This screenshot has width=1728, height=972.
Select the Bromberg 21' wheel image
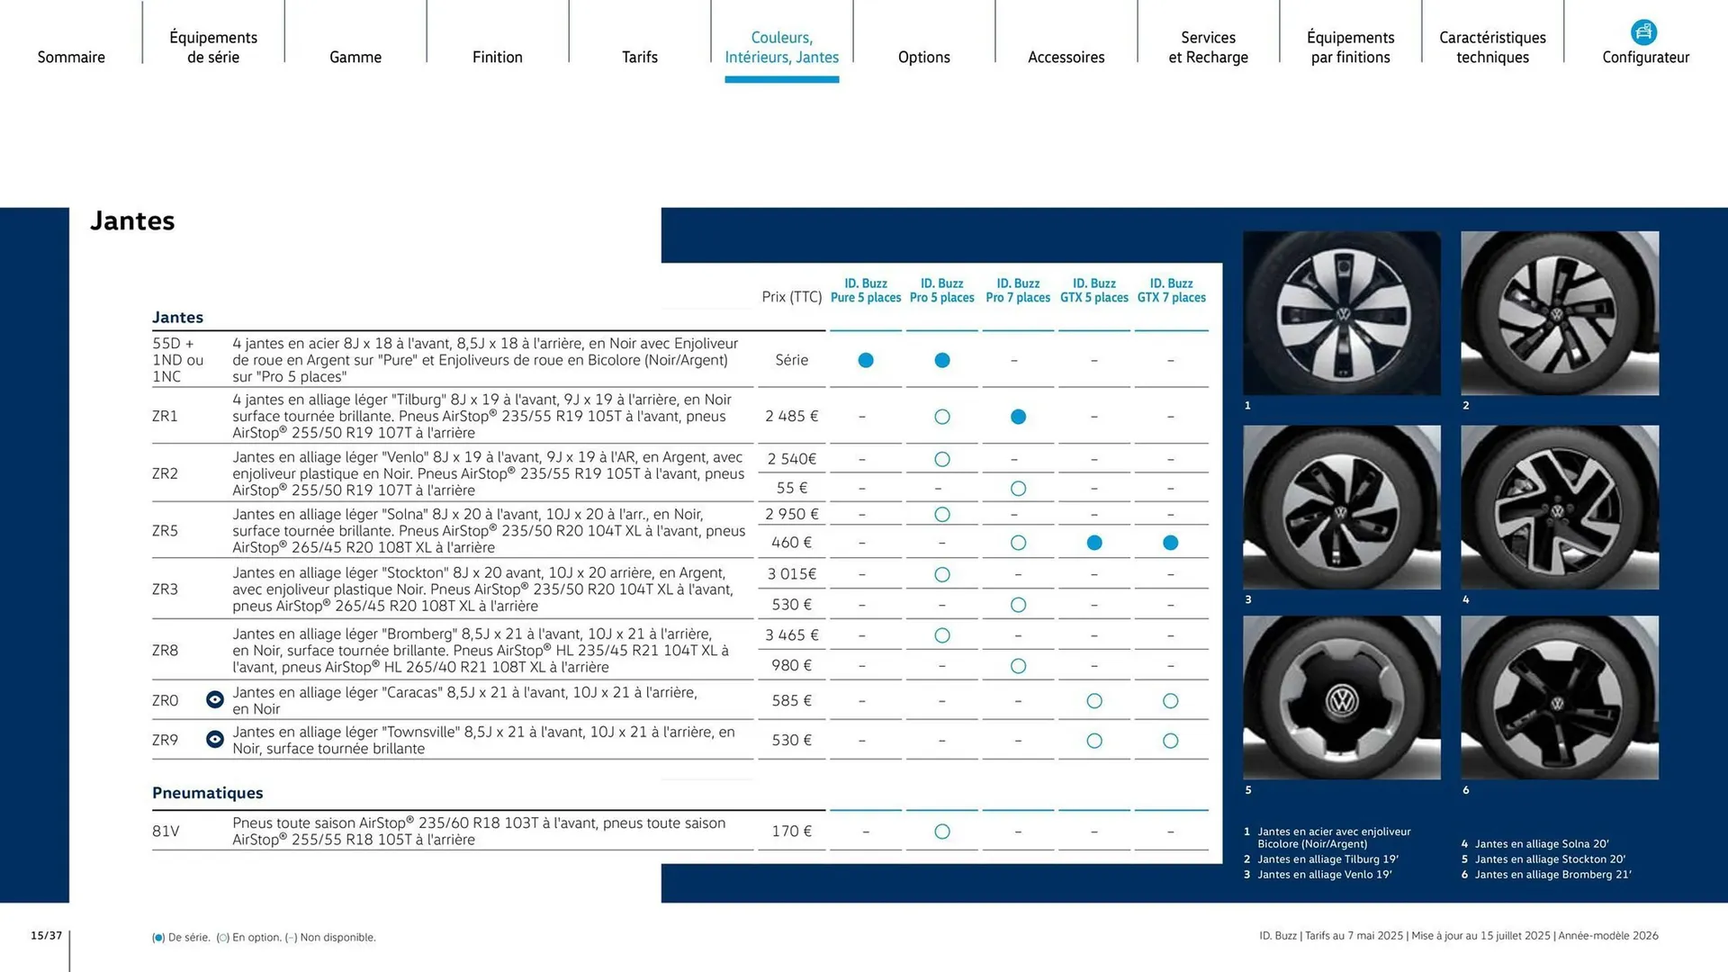1560,697
